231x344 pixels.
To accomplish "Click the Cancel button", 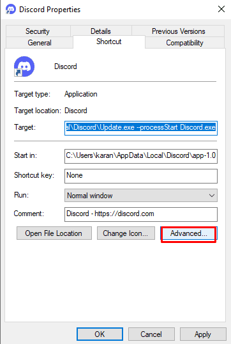I will (x=151, y=334).
